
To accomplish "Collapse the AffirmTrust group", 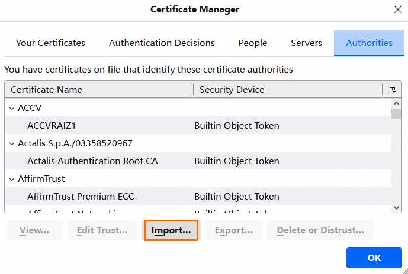I will [x=12, y=179].
